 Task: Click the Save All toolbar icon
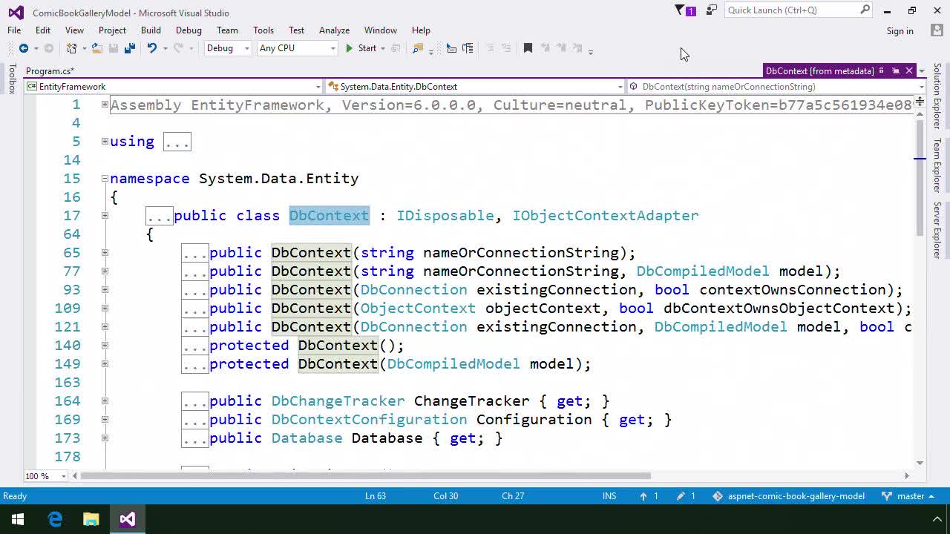point(131,49)
